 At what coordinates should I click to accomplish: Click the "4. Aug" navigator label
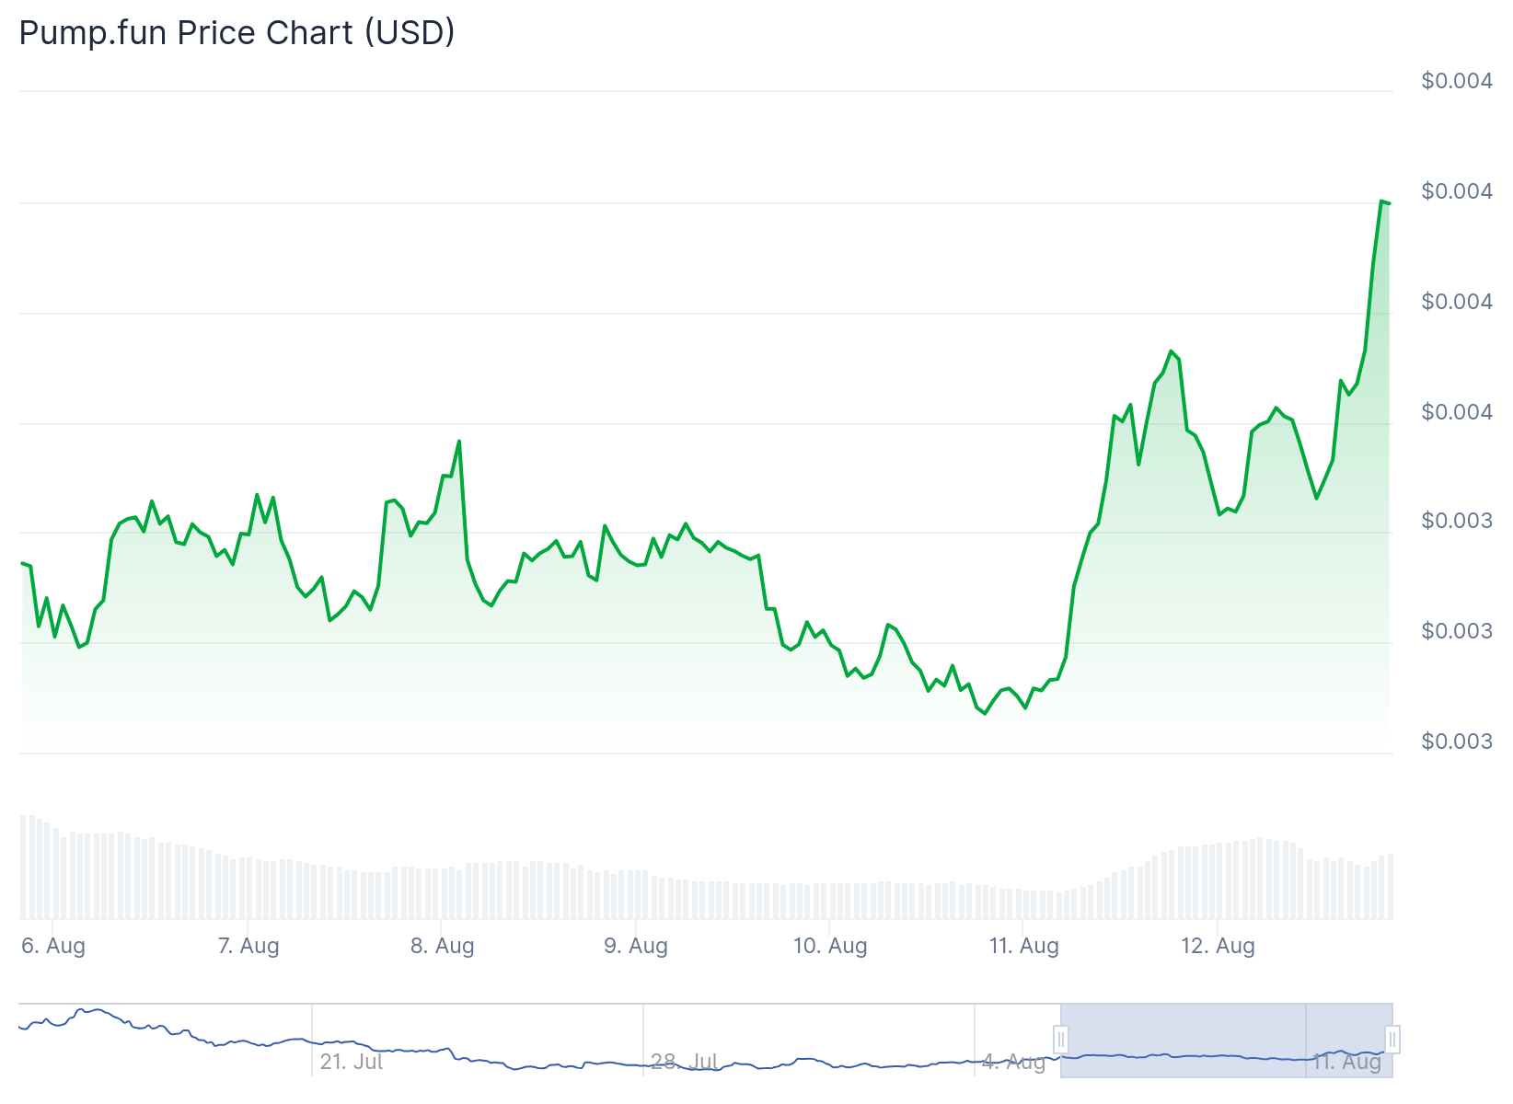pyautogui.click(x=1014, y=1062)
